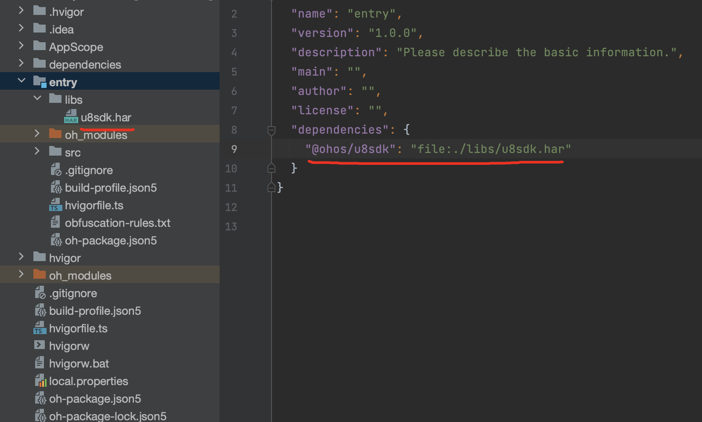Viewport: 702px width, 422px height.
Task: Click the entry .gitignore file icon
Action: click(56, 169)
